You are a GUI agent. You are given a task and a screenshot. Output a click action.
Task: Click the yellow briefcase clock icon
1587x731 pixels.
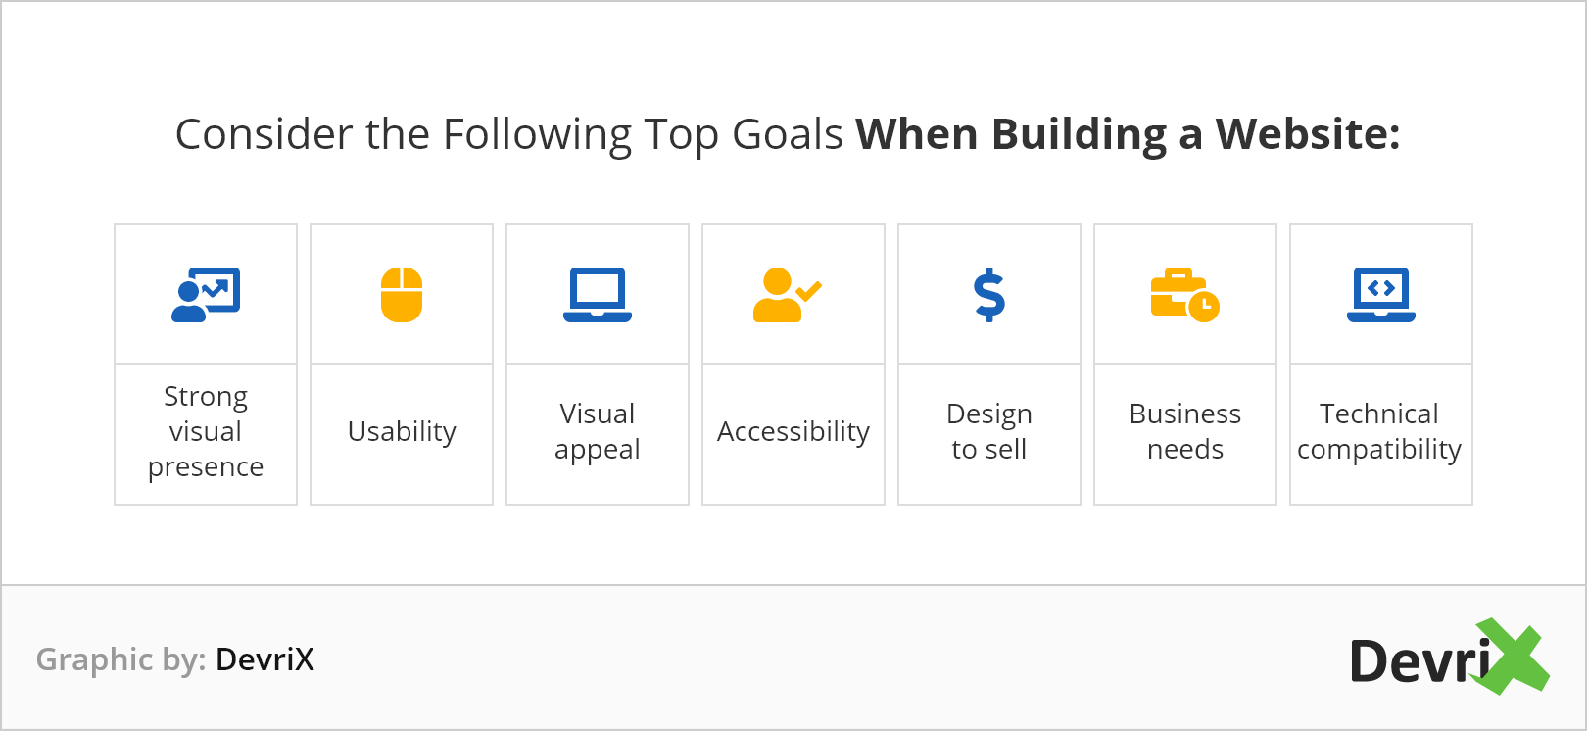pyautogui.click(x=1185, y=295)
